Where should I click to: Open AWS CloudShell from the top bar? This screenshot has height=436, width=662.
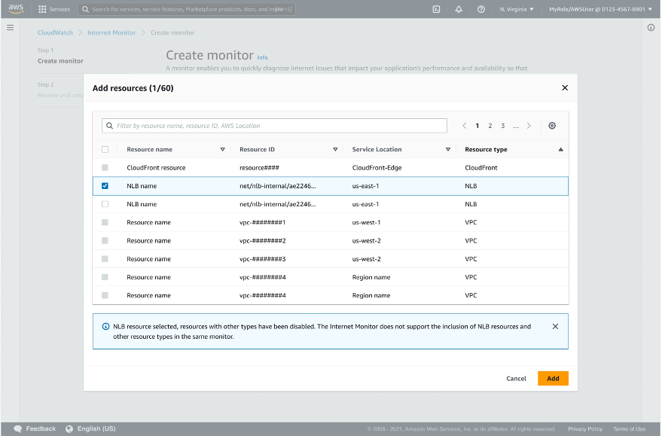coord(438,10)
